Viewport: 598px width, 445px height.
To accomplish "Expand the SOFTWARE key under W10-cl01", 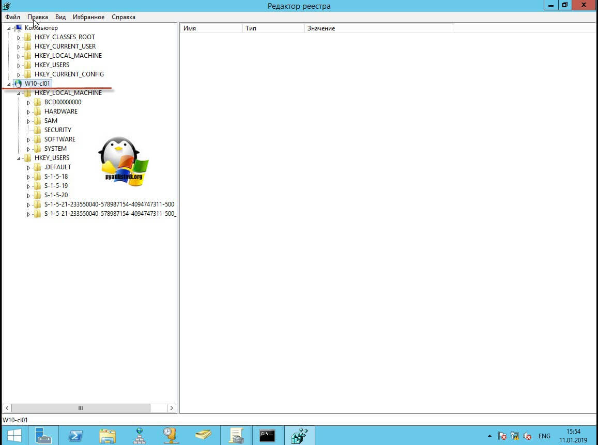I will tap(29, 140).
